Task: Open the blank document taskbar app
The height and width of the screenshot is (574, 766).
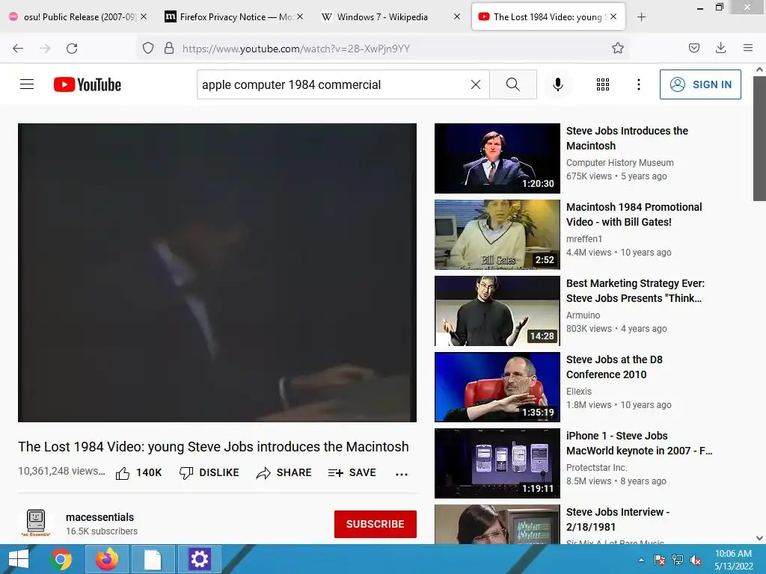Action: [153, 559]
